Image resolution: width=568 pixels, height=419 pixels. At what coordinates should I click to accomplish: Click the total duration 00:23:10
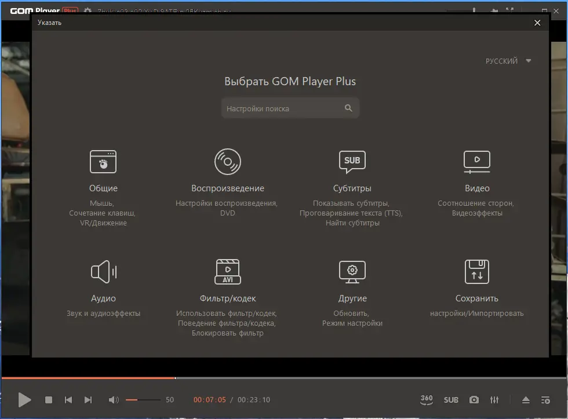[x=254, y=400]
